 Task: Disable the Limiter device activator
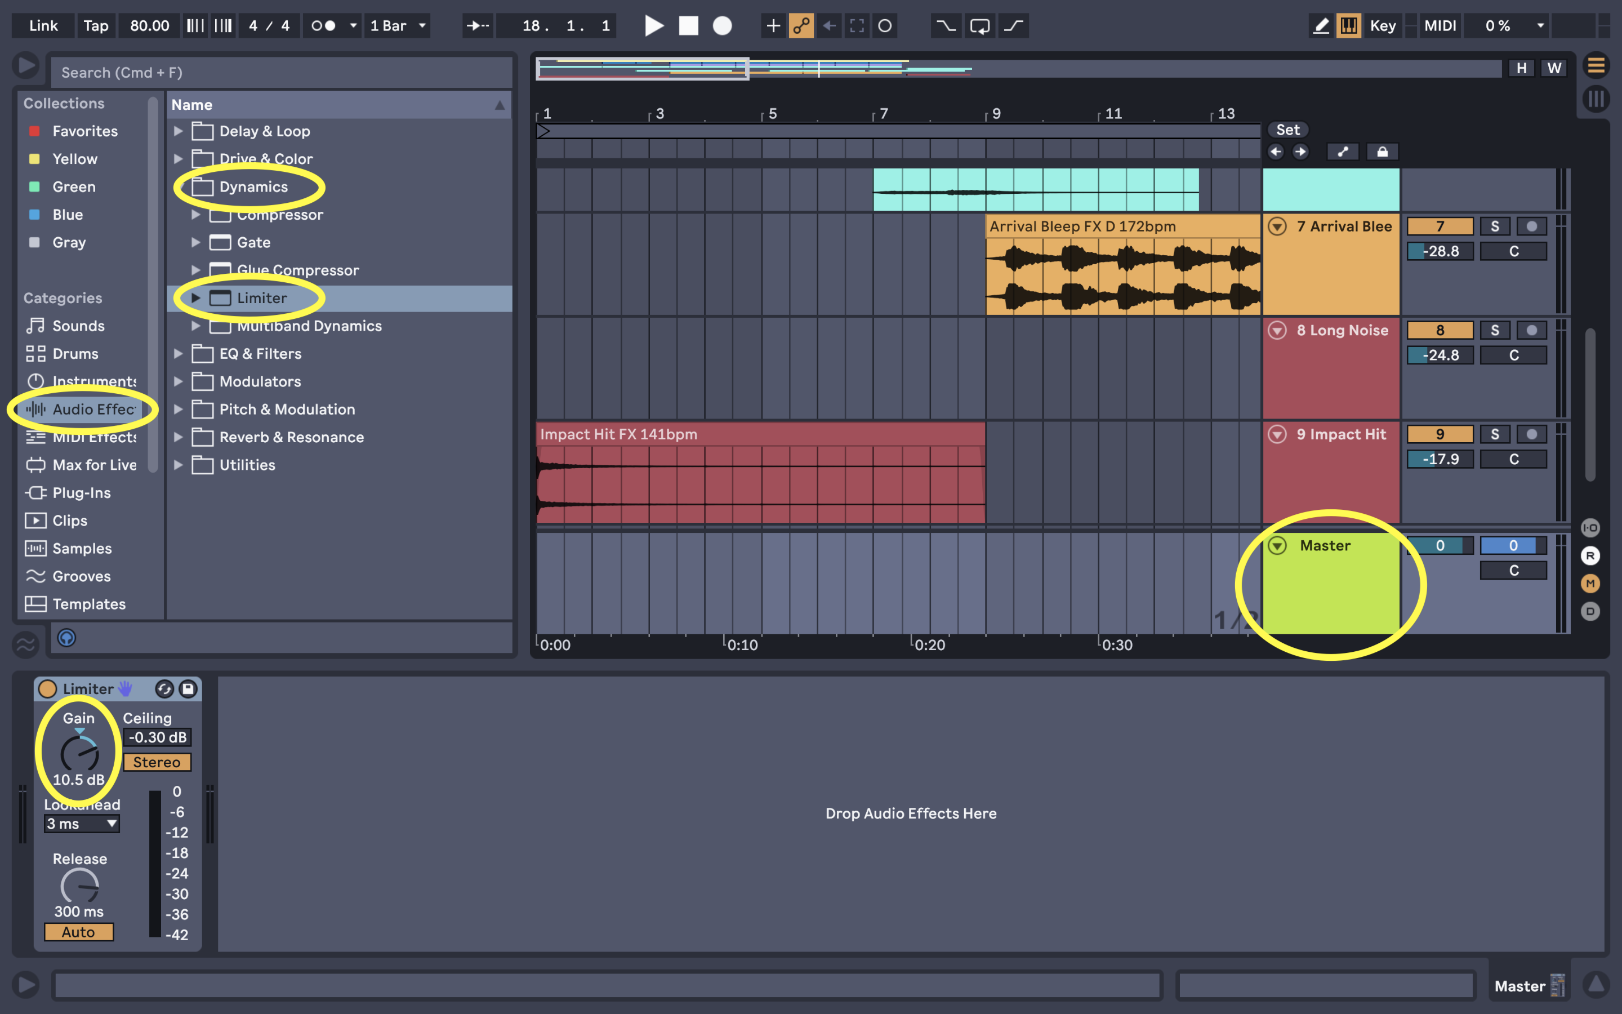47,688
